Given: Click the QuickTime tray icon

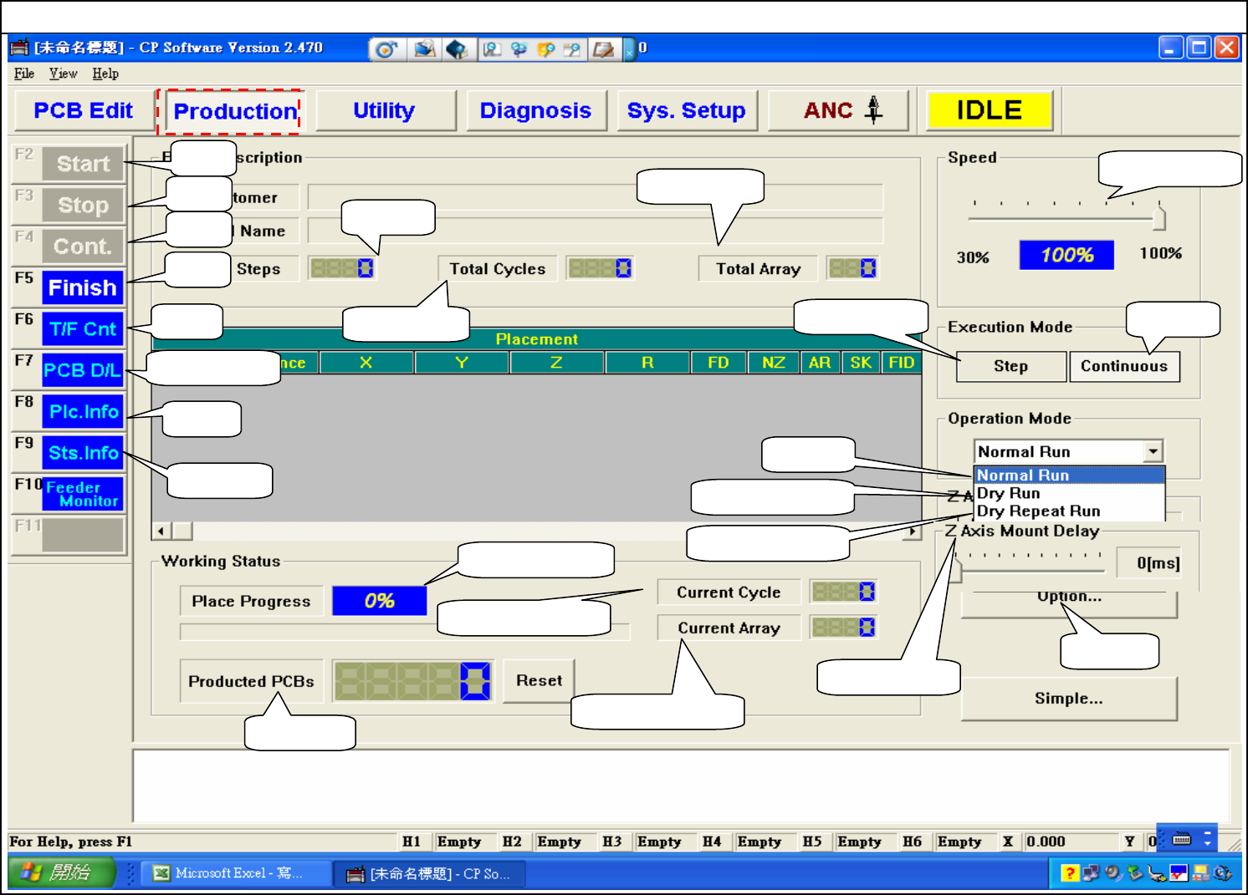Looking at the screenshot, I should pyautogui.click(x=1222, y=873).
